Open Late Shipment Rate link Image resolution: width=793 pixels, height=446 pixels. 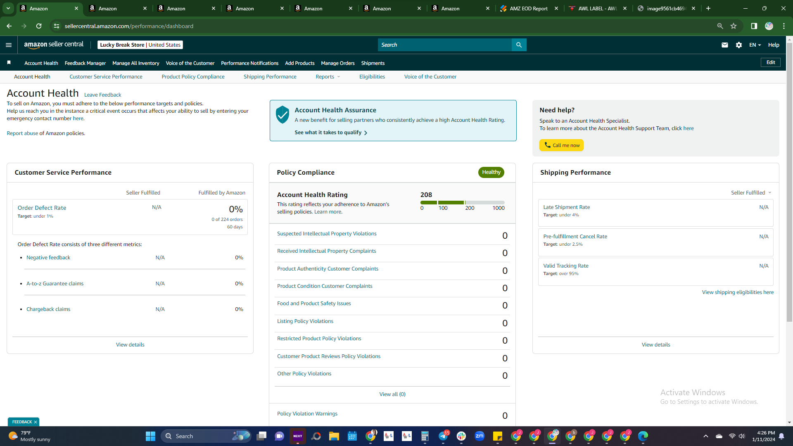point(566,207)
